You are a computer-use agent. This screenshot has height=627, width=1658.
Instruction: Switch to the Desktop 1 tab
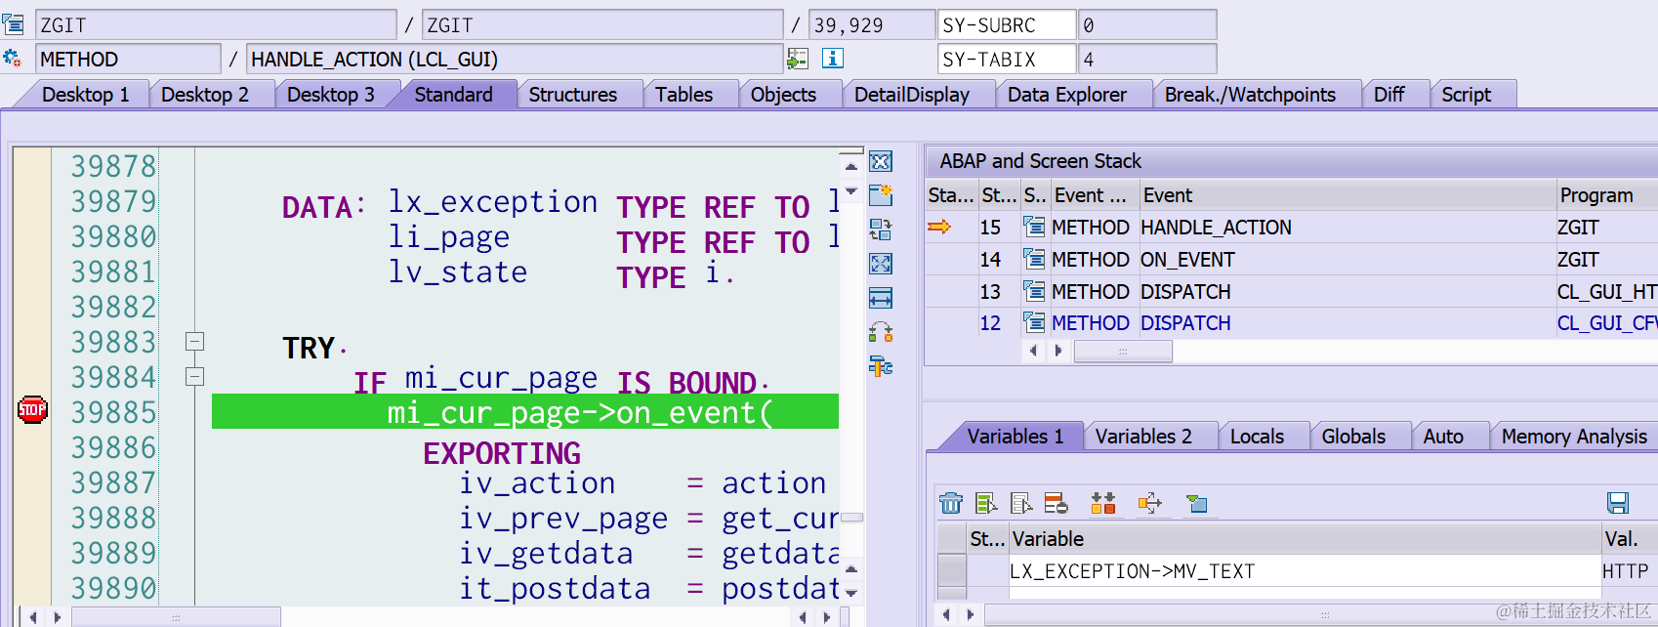(85, 95)
